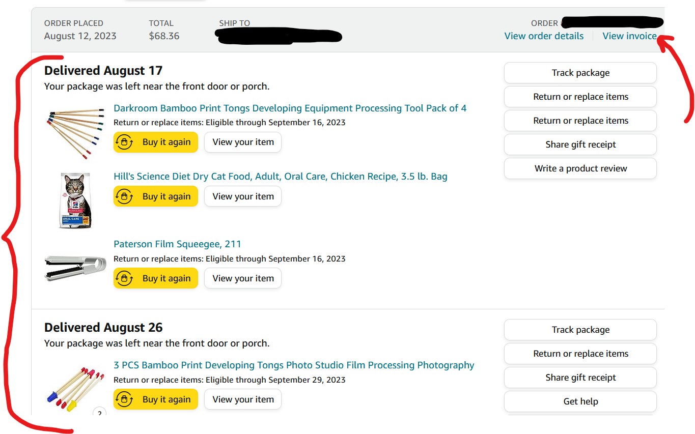
Task: Track package for August 26 delivery
Action: click(x=580, y=330)
